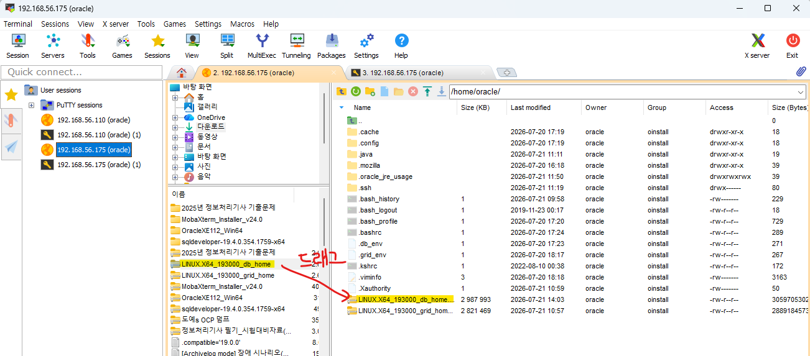Screen dimensions: 810x356
Task: Open the selected remote folder icon
Action: coord(399,91)
